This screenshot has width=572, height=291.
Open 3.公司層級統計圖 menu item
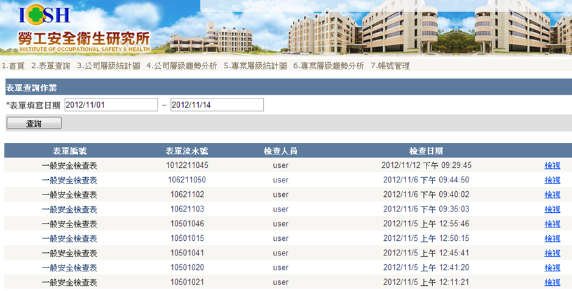[x=108, y=66]
